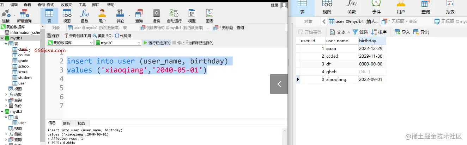Switch to the 对象 tab in left window
This screenshot has width=467, height=145.
(x=56, y=28)
